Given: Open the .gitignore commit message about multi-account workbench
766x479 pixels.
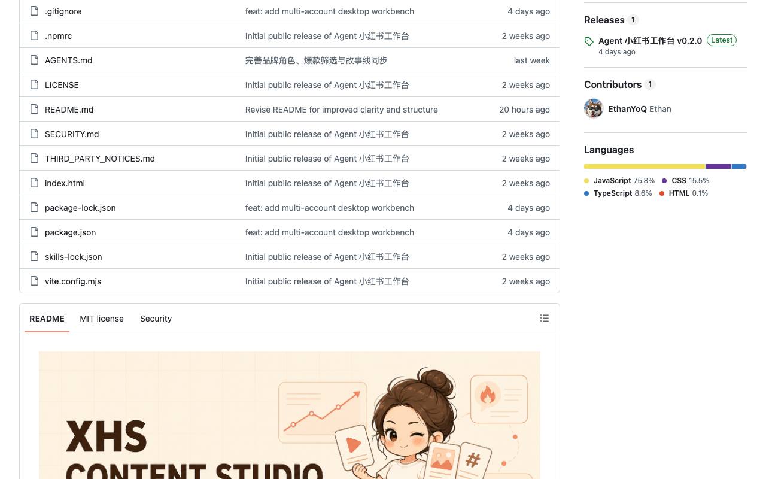Looking at the screenshot, I should click(x=330, y=11).
